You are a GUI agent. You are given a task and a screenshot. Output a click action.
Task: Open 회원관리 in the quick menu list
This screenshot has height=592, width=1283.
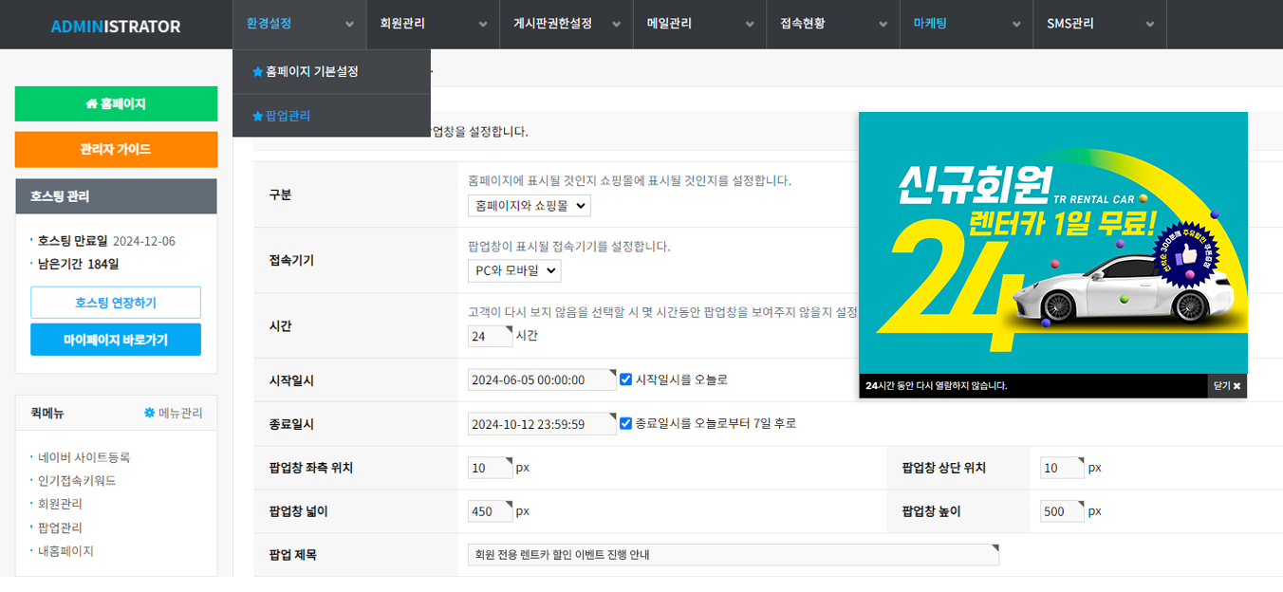click(60, 504)
